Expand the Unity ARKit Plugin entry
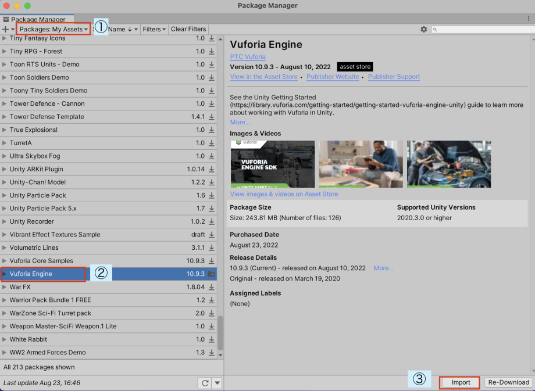 click(x=5, y=169)
